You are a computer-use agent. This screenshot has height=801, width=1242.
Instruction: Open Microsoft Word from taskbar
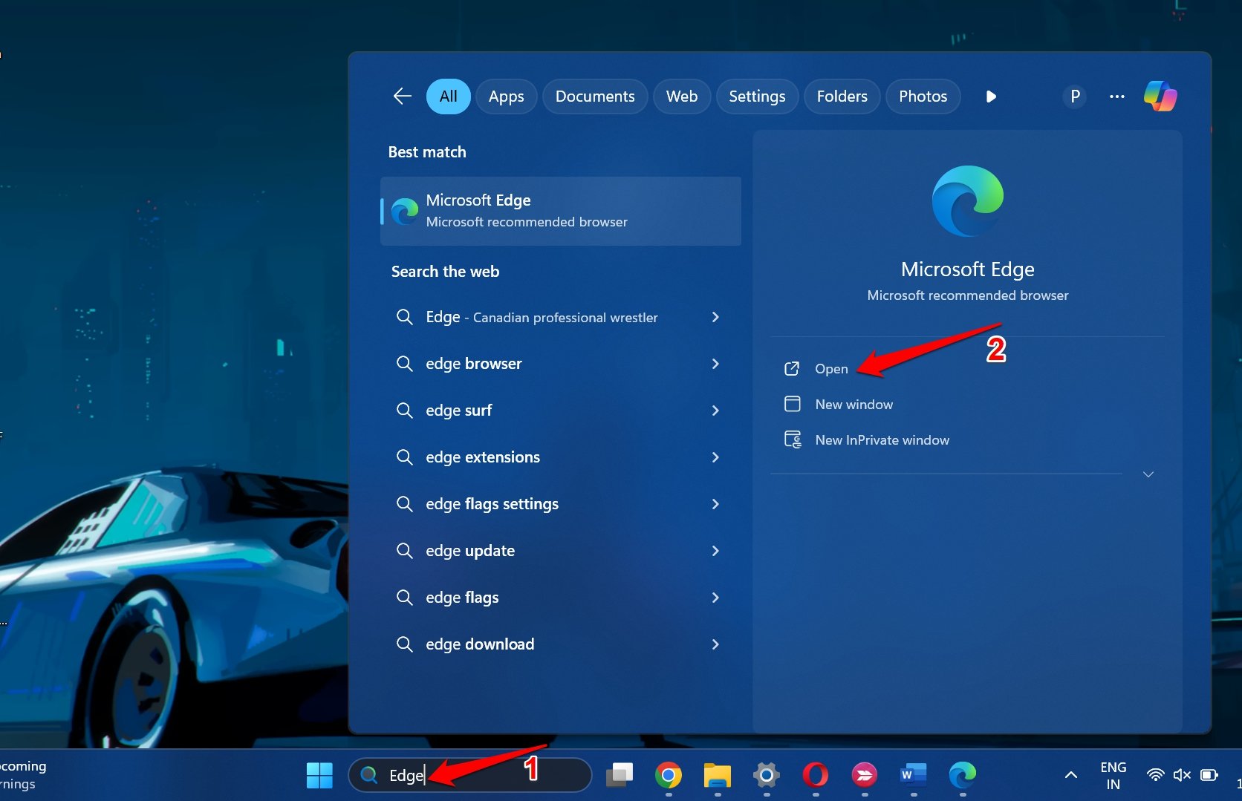point(914,776)
